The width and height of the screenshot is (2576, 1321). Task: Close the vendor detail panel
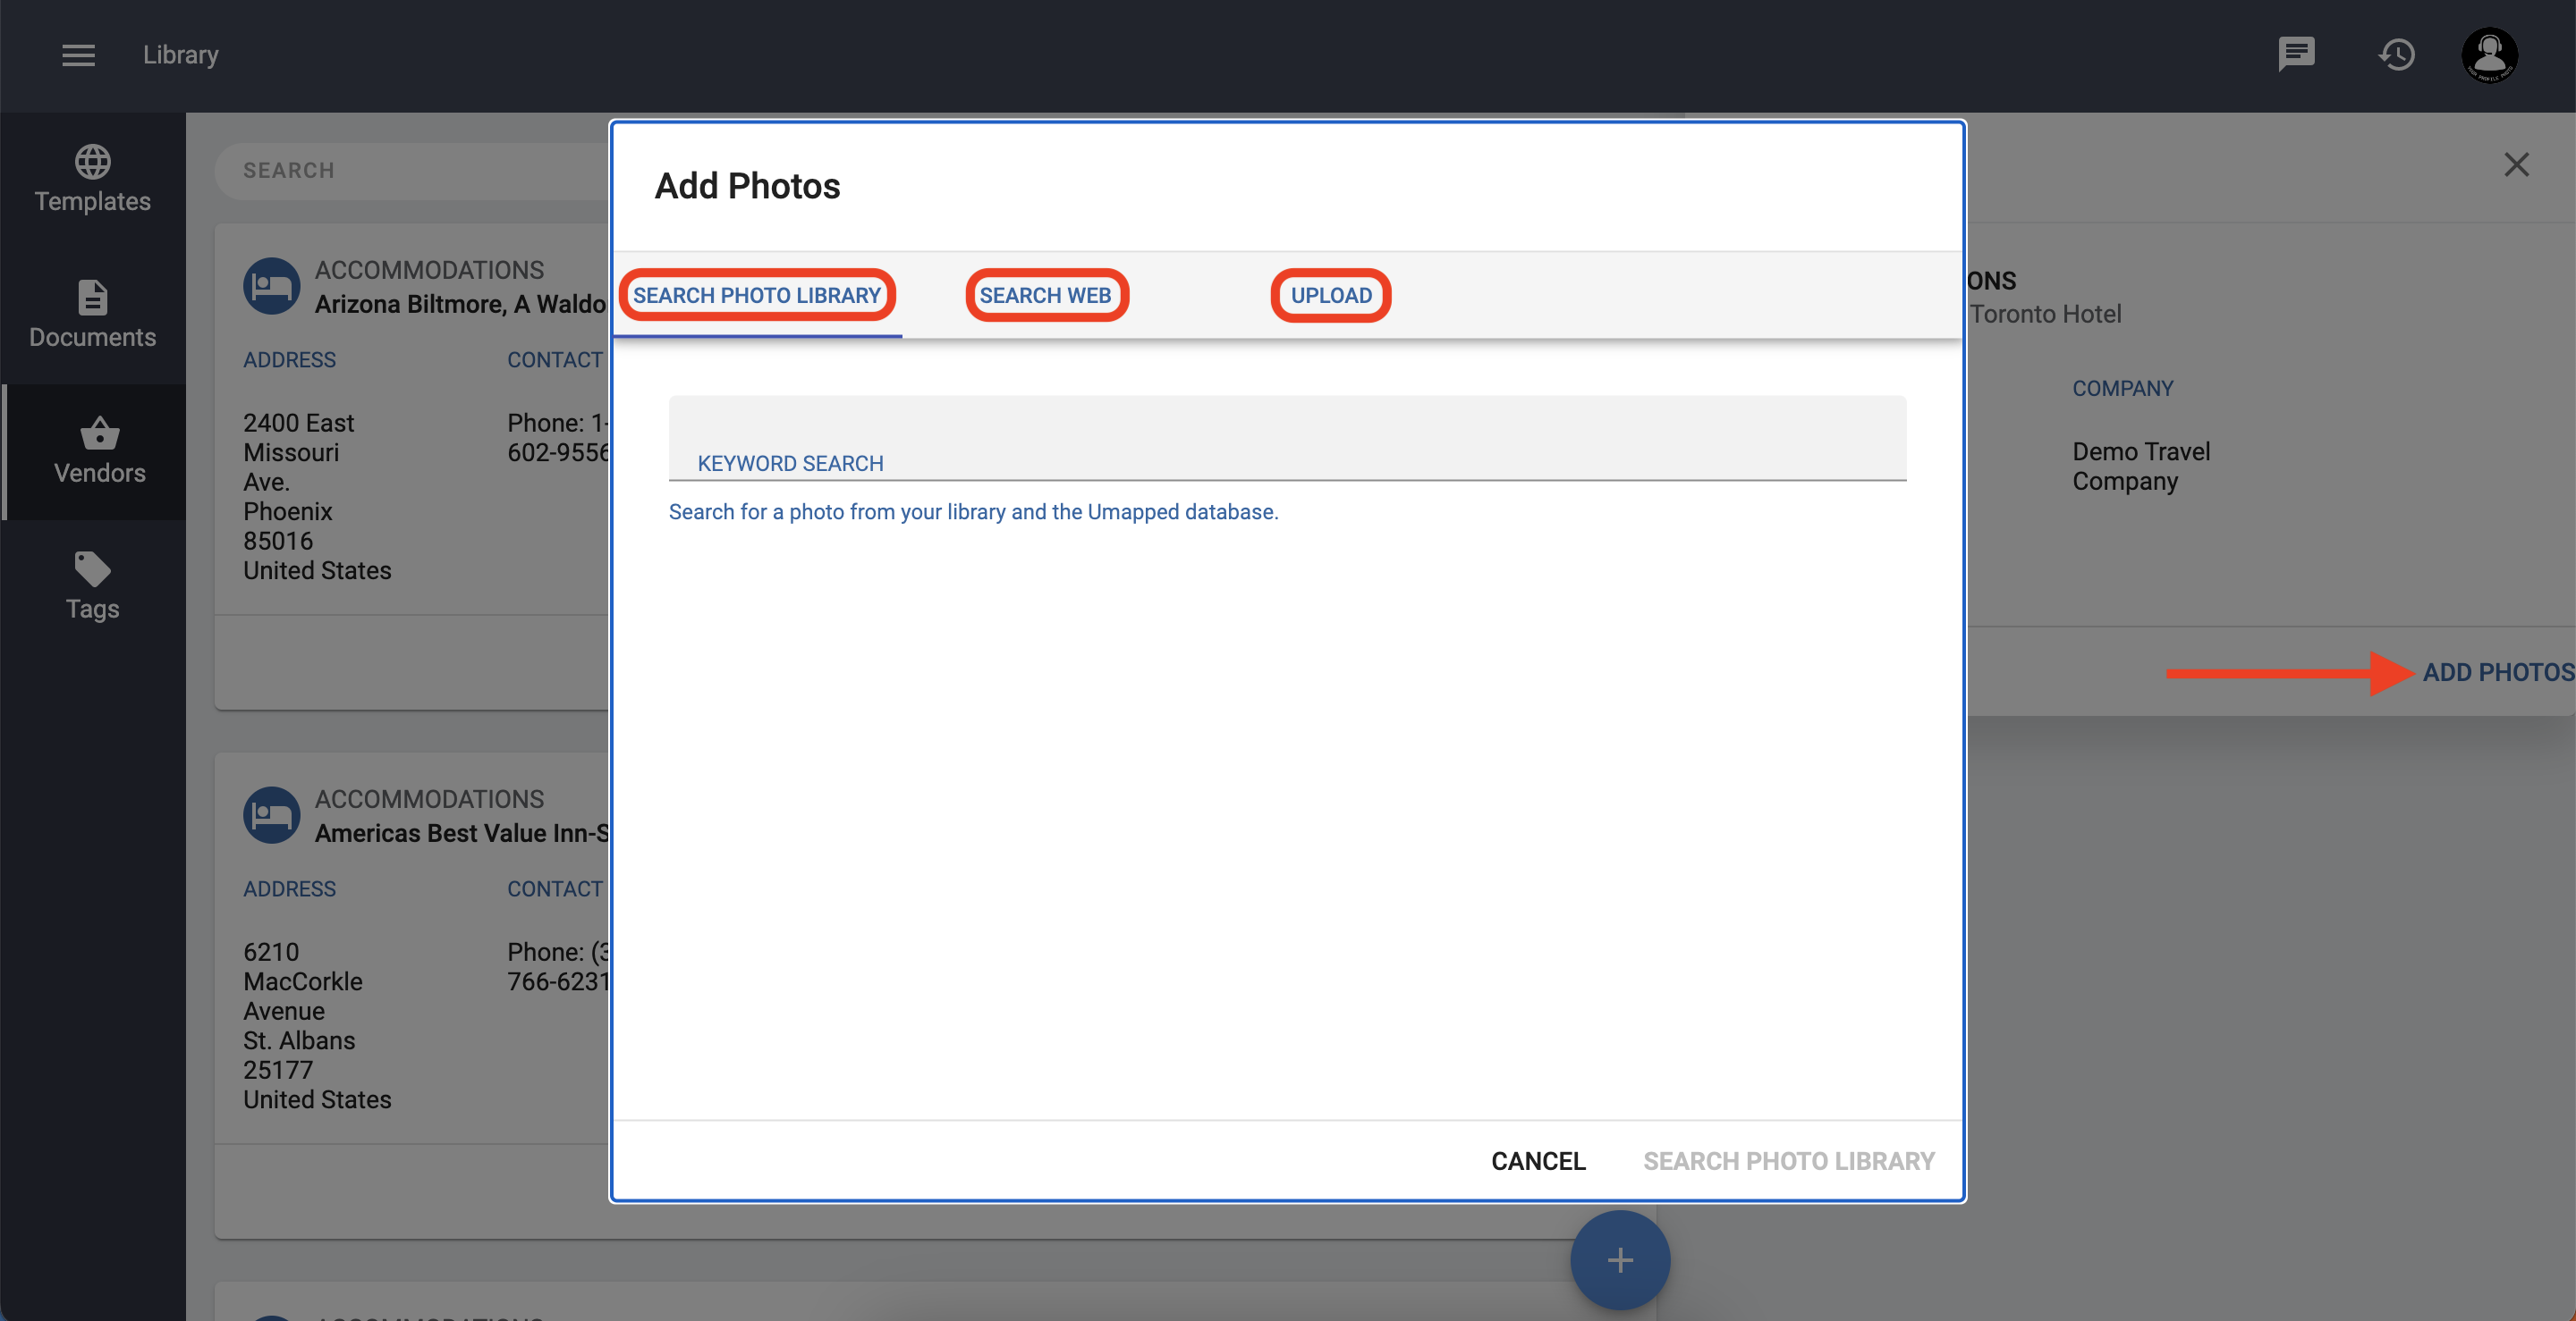click(x=2516, y=164)
